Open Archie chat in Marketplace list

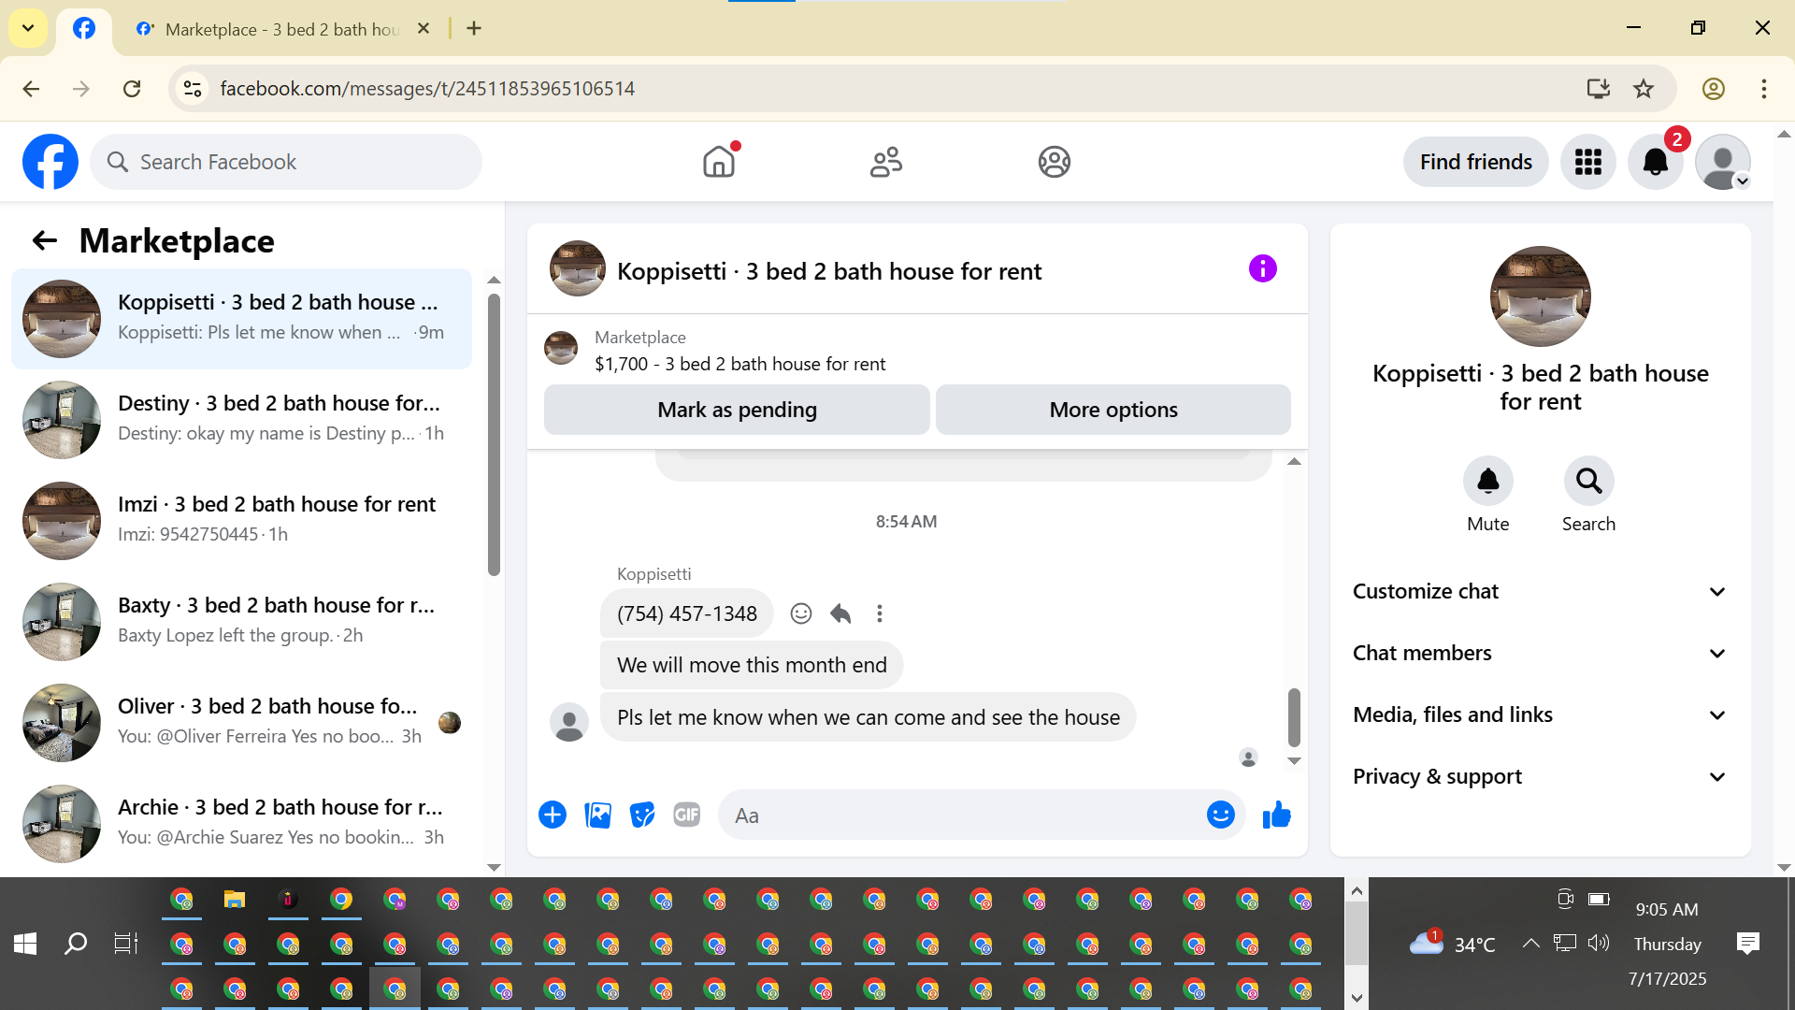point(241,824)
